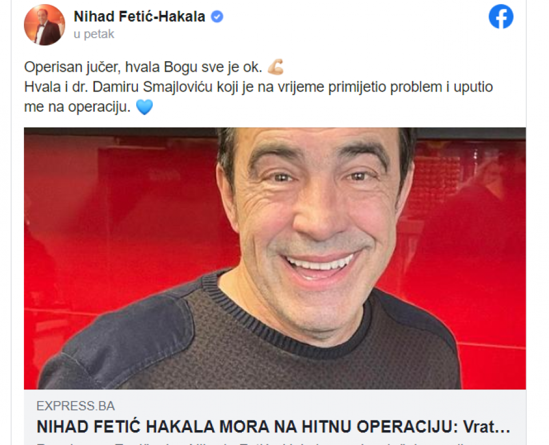Click the truncated 'Vrat…' headline ending
This screenshot has height=445, width=549.
[x=487, y=427]
